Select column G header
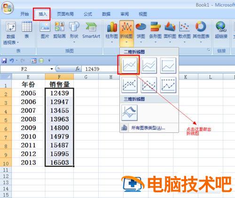The width and height of the screenshot is (235, 198). click(x=86, y=77)
